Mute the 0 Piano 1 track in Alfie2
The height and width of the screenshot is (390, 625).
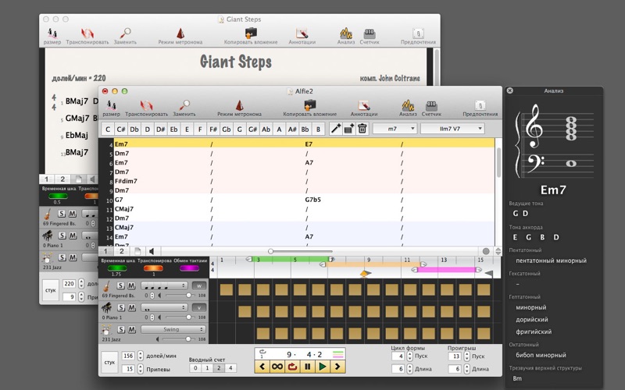click(x=131, y=307)
